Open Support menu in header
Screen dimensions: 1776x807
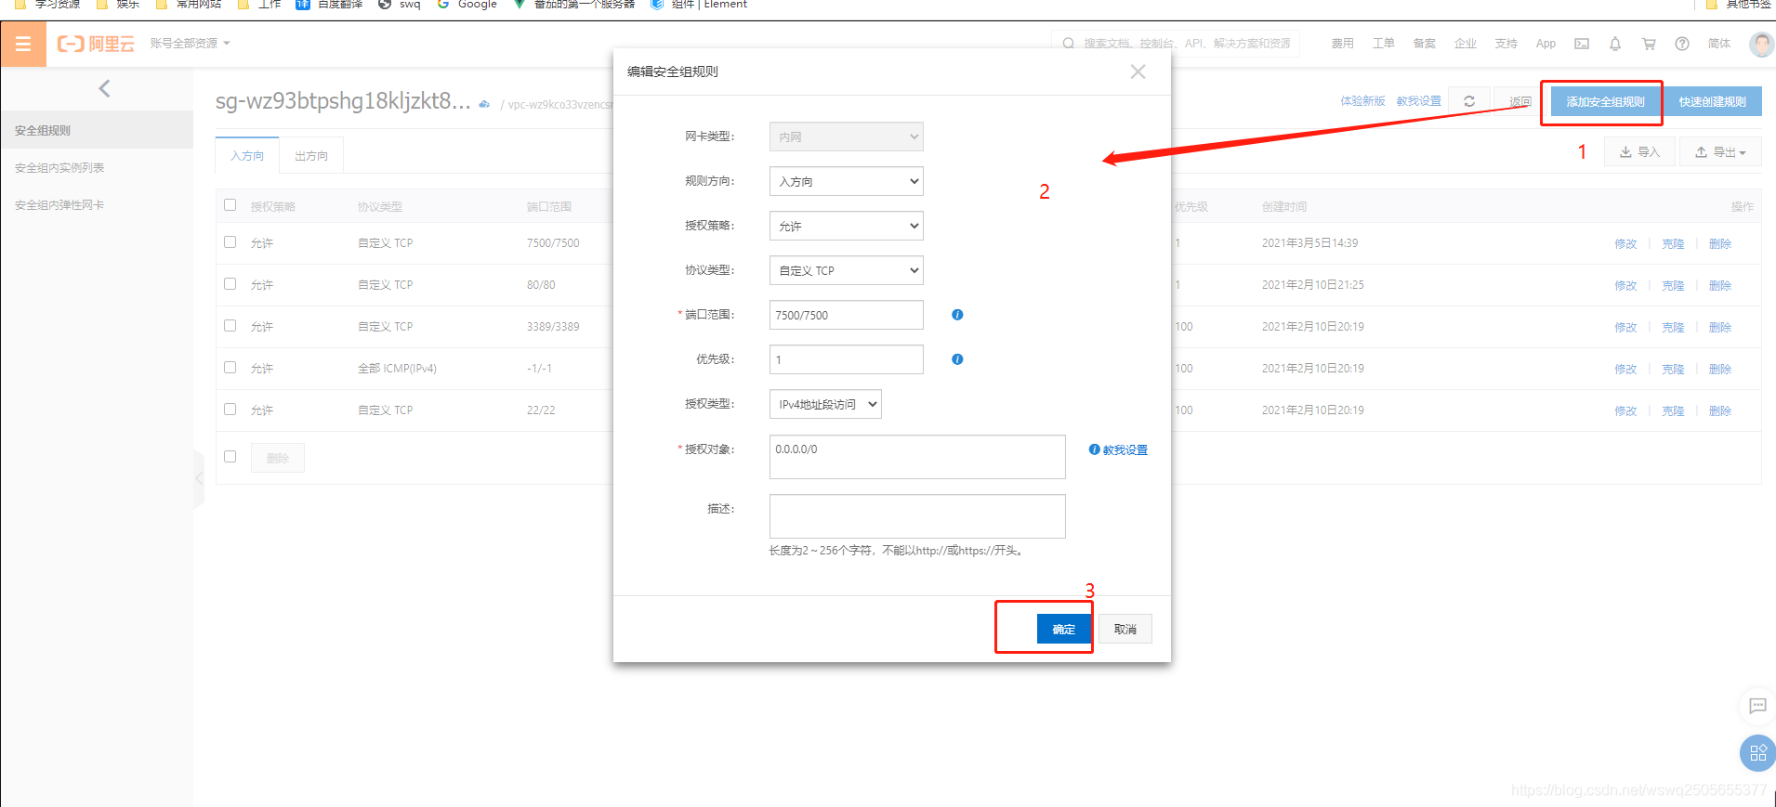[1506, 44]
